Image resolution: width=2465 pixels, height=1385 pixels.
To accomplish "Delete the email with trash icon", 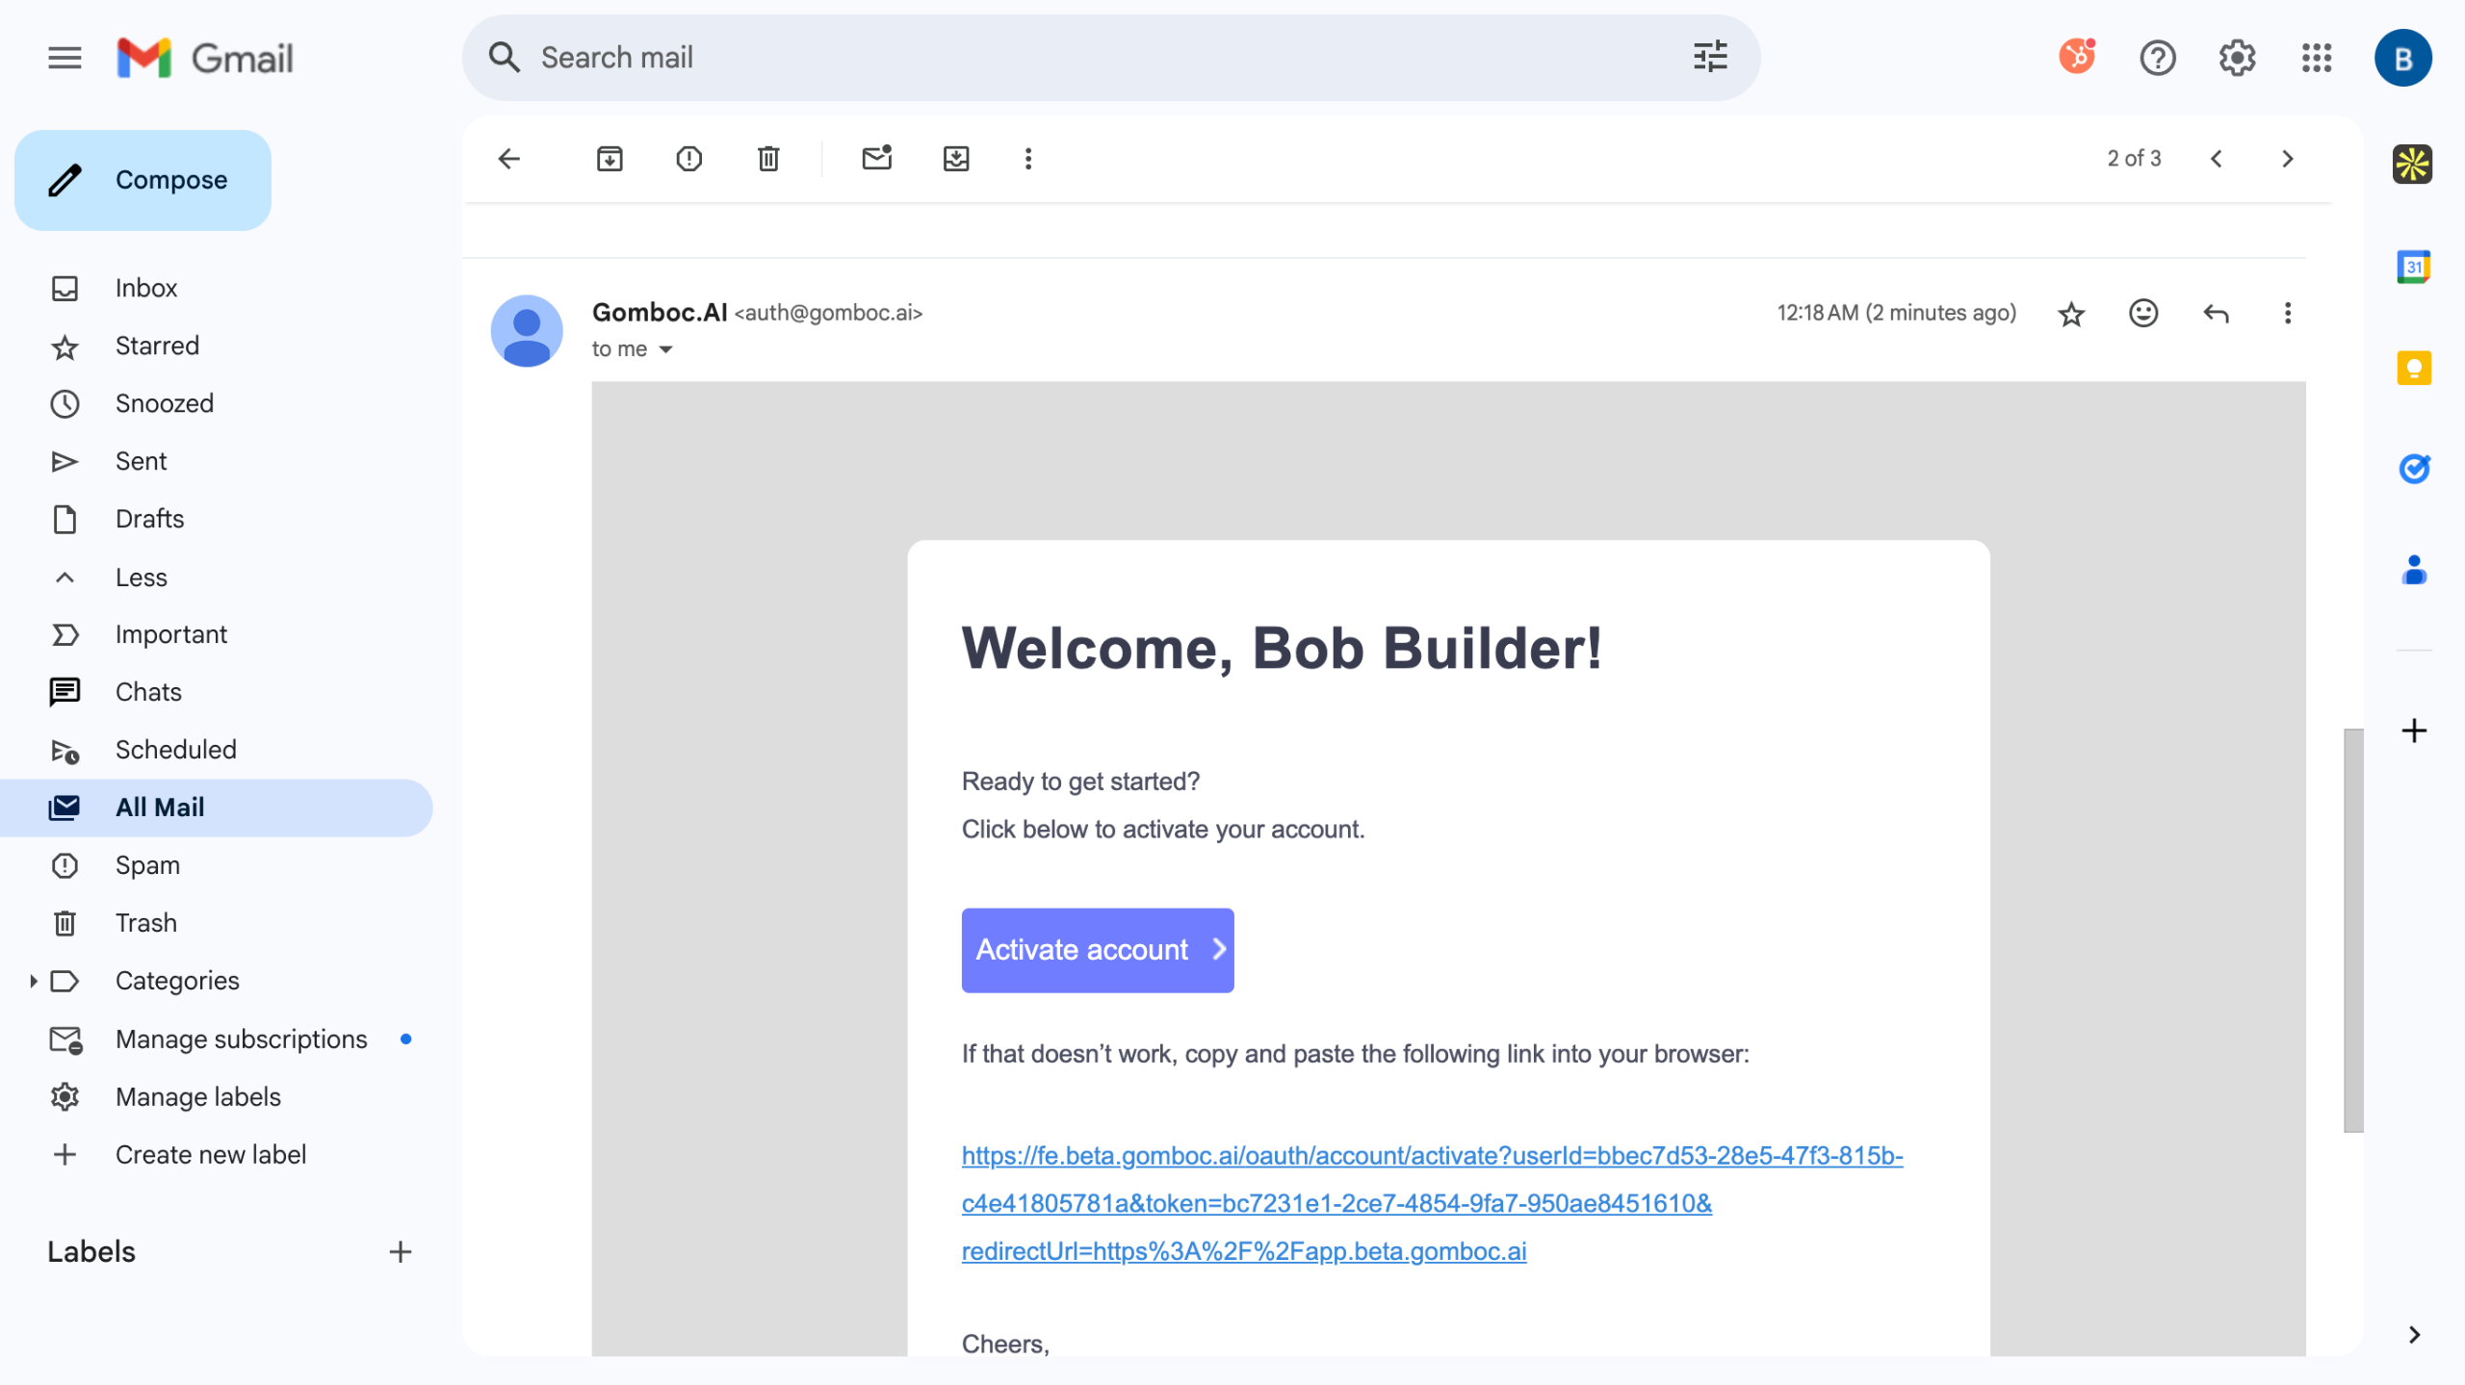I will coord(767,159).
